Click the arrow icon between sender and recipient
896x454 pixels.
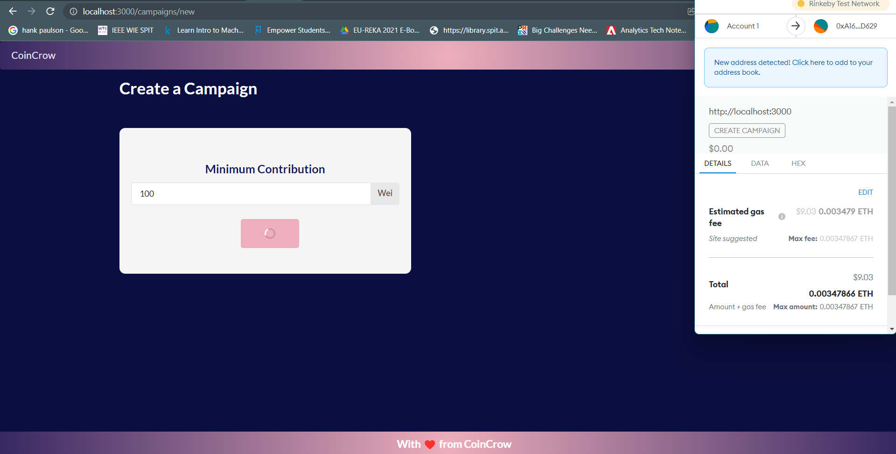click(796, 26)
